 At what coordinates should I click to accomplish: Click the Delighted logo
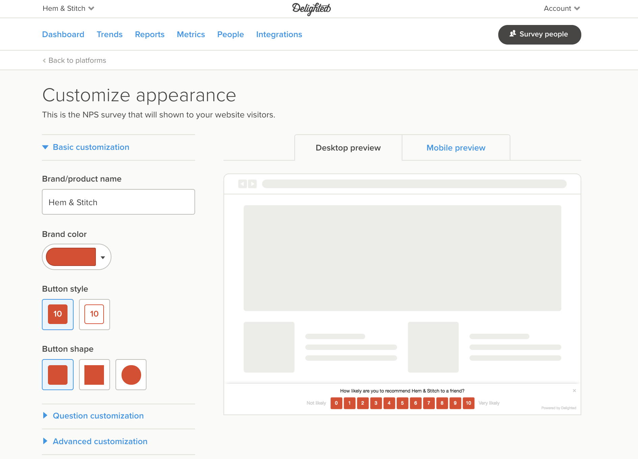(x=311, y=8)
